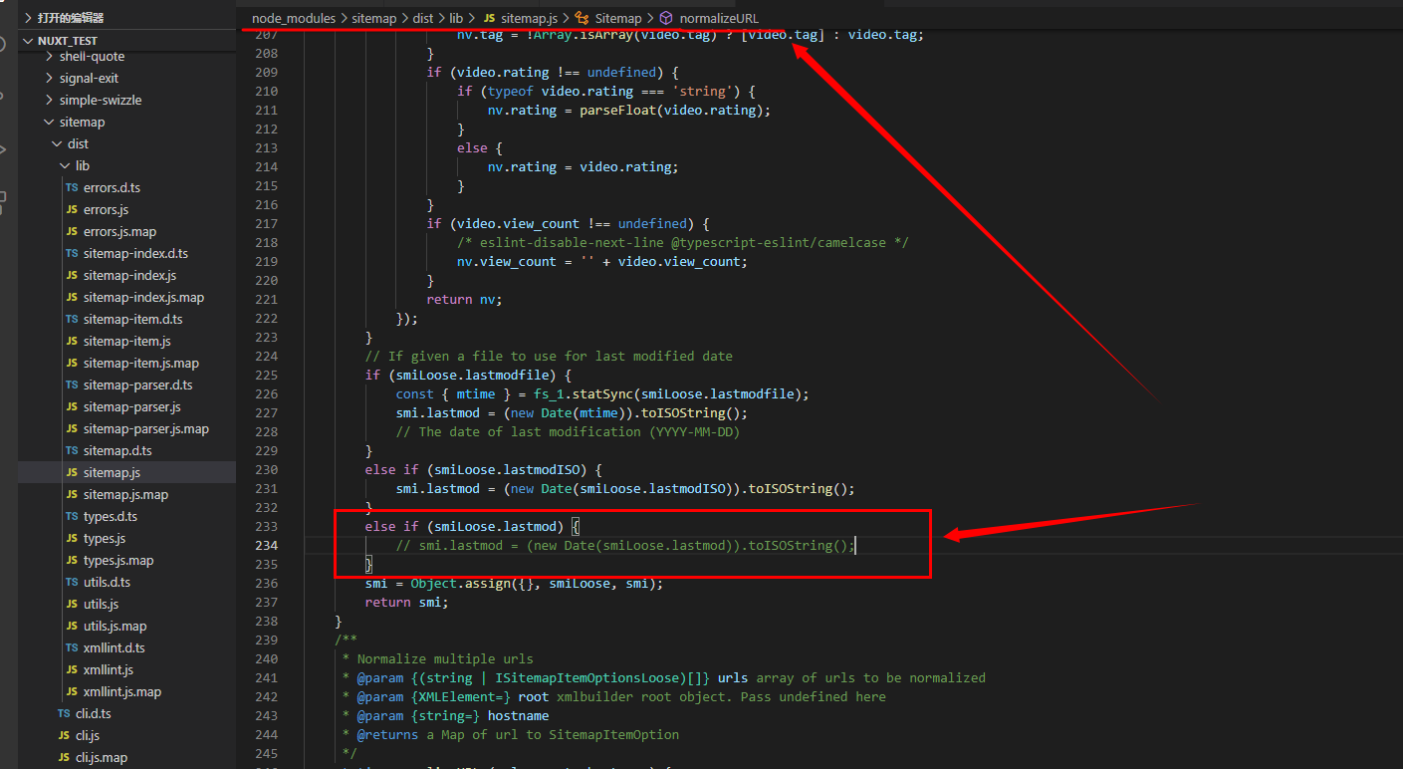The image size is (1403, 769).
Task: Collapse the NUXT_TEST explorer section
Action: point(28,41)
